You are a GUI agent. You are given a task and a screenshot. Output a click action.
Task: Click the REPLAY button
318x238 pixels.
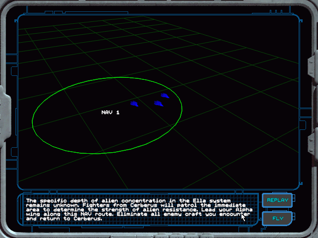277,200
